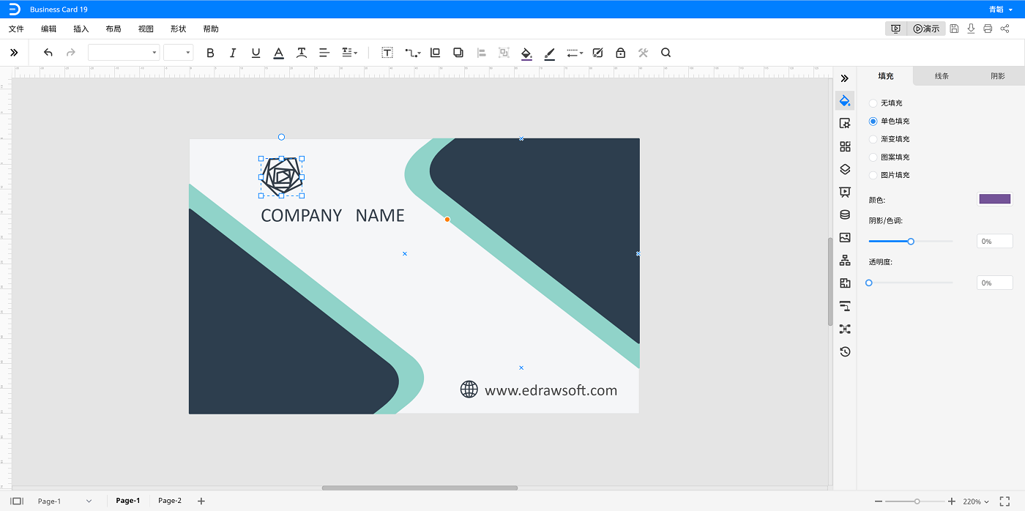This screenshot has height=511, width=1025.
Task: Open the 220% zoom level dropdown
Action: [x=976, y=501]
